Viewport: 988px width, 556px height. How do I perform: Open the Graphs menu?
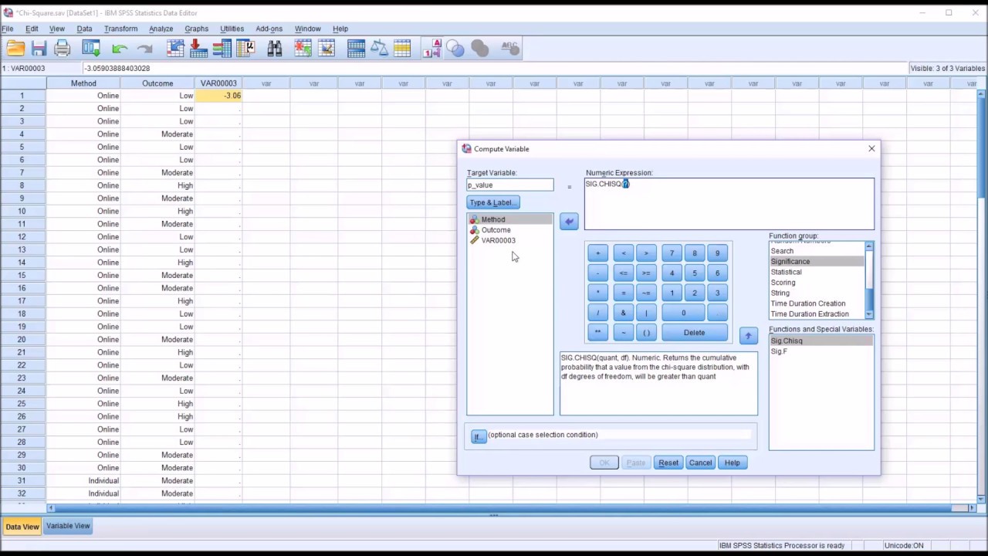coord(196,29)
